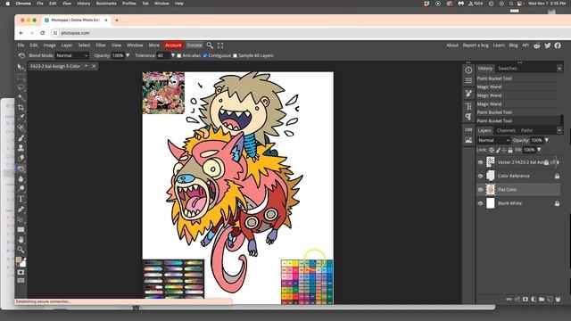The image size is (571, 321).
Task: Select the Paint Bucket tool
Action: point(21,169)
